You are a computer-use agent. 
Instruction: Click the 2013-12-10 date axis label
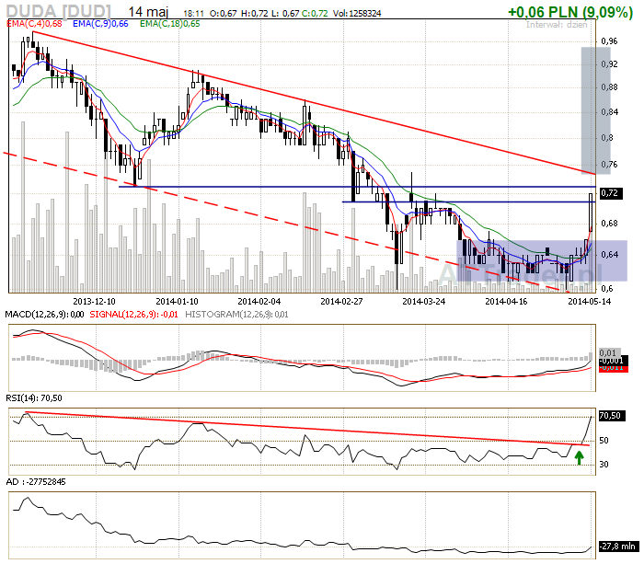[x=94, y=302]
